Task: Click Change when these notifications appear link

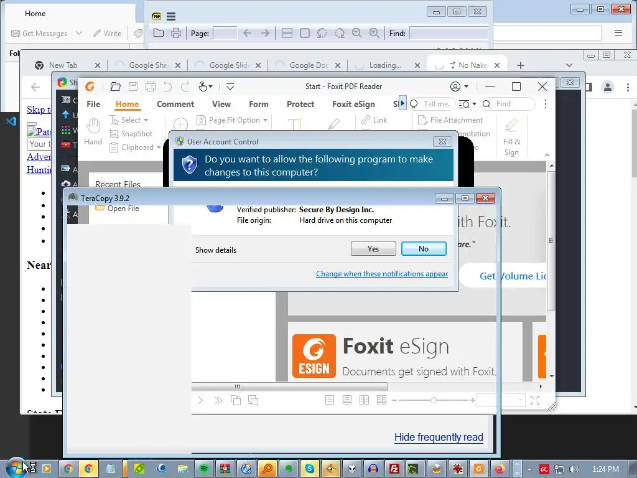Action: click(382, 274)
